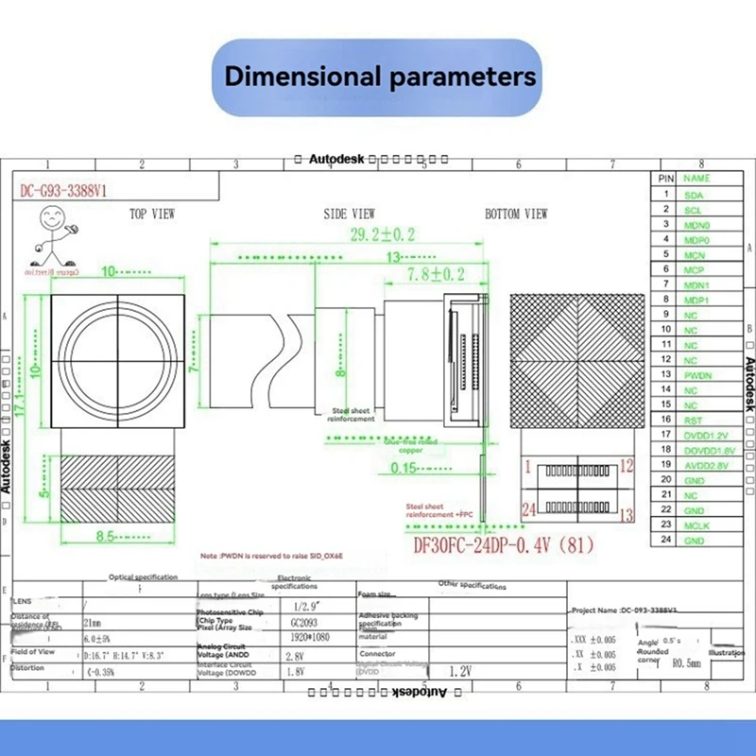Screen dimensions: 756x756
Task: Click the "Field of View" row label
Action: [x=33, y=652]
